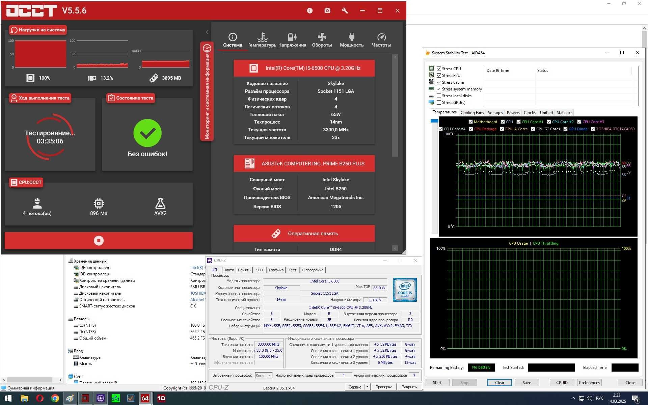Enable Stress local disks checkbox
648x405 pixels.
pos(439,96)
